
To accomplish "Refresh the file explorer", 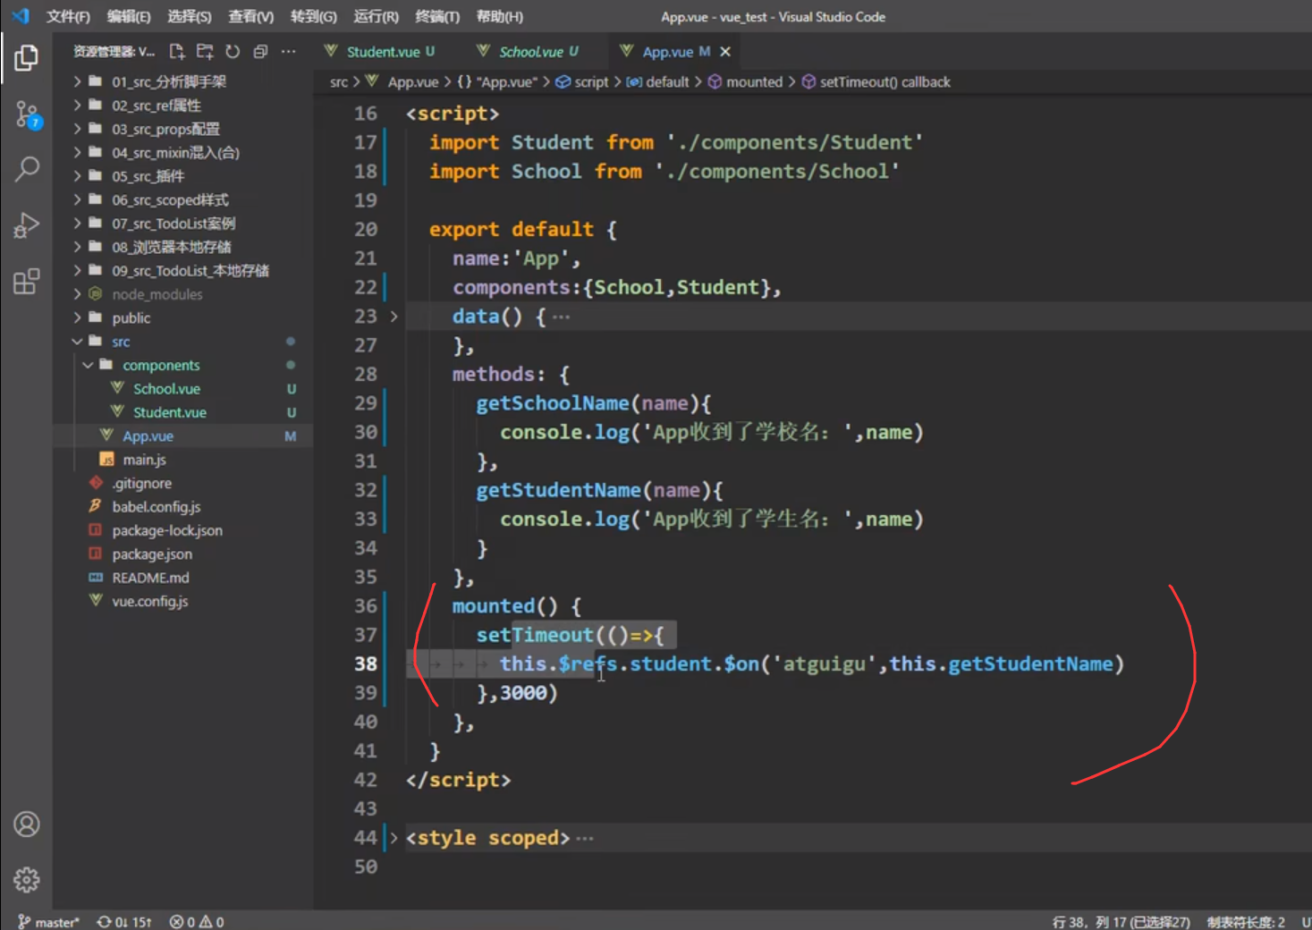I will [233, 52].
